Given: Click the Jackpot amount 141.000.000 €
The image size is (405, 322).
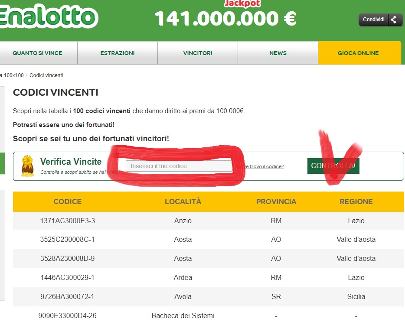Looking at the screenshot, I should 225,19.
